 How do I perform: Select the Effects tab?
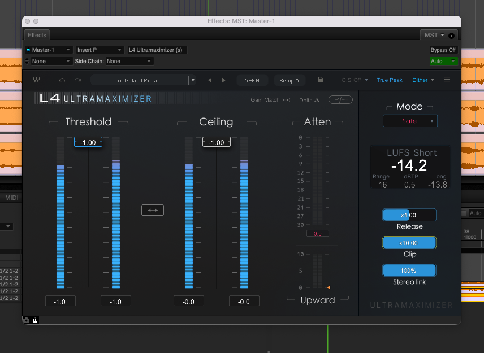coord(37,35)
